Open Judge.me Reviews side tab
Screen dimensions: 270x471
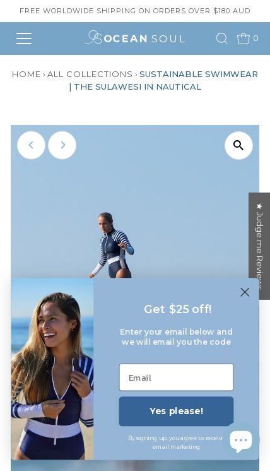259,246
